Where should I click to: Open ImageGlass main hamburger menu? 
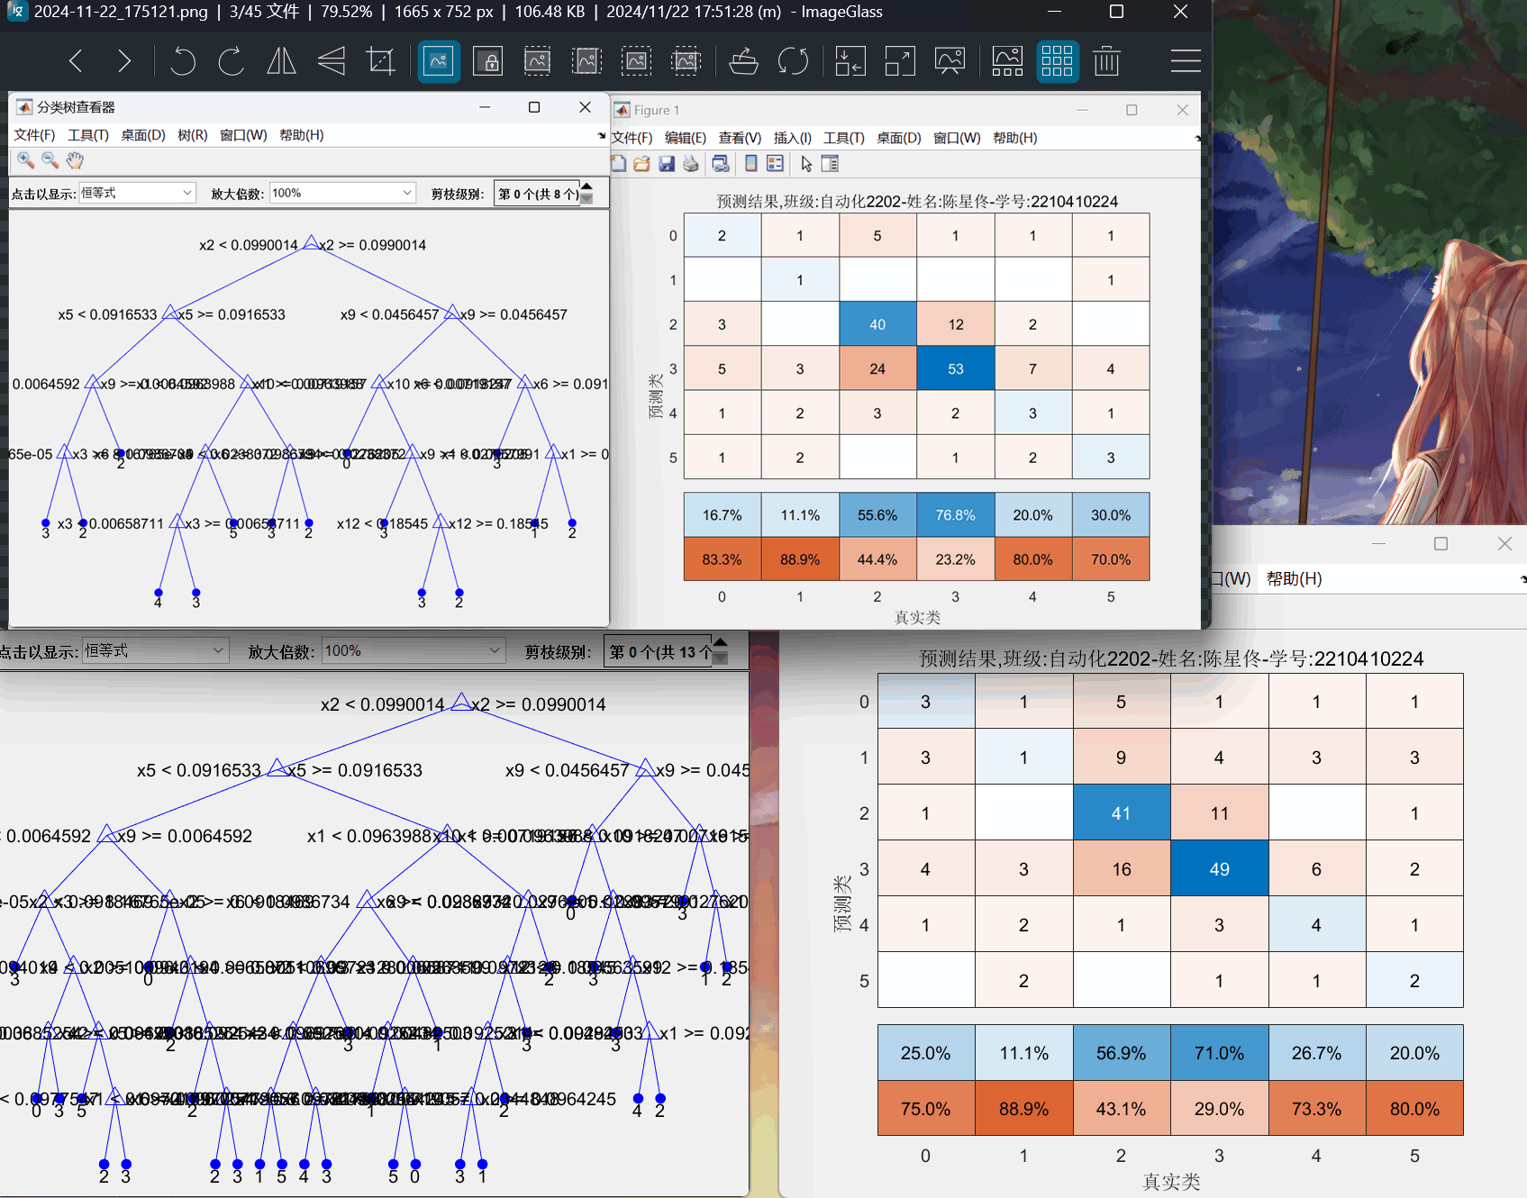coord(1186,61)
